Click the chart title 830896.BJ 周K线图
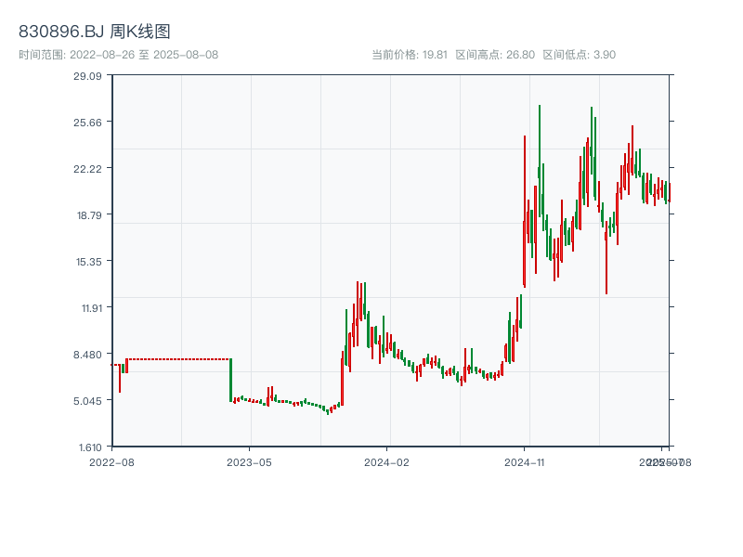 tap(95, 32)
